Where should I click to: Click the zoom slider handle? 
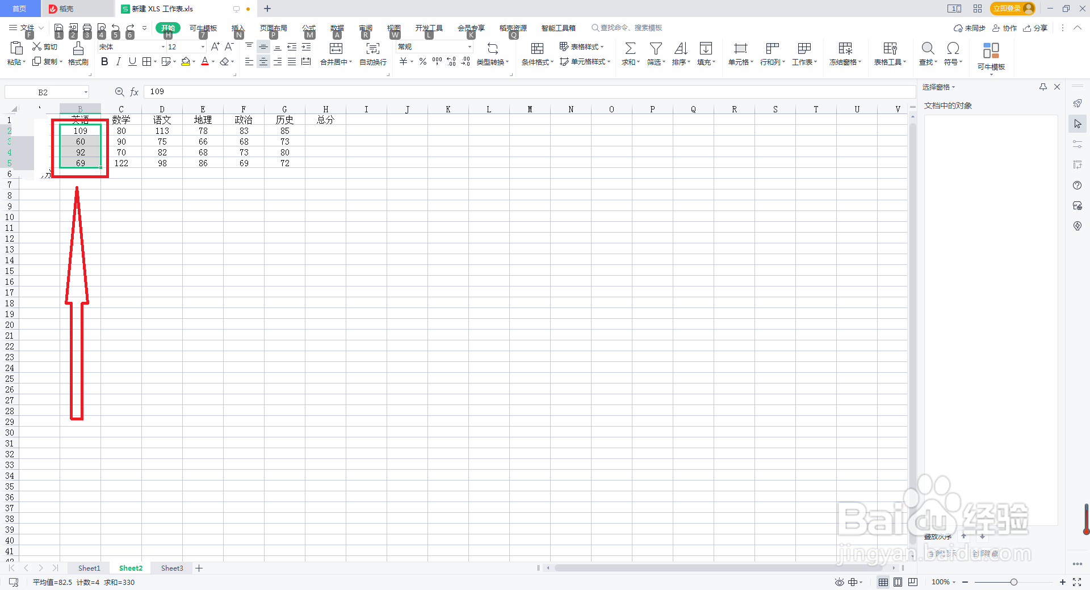[1013, 582]
